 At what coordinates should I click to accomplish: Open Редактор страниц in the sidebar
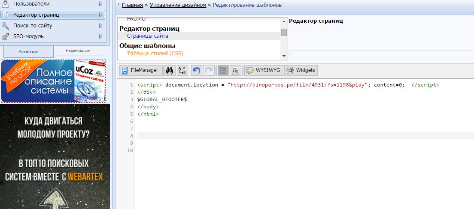pyautogui.click(x=53, y=15)
